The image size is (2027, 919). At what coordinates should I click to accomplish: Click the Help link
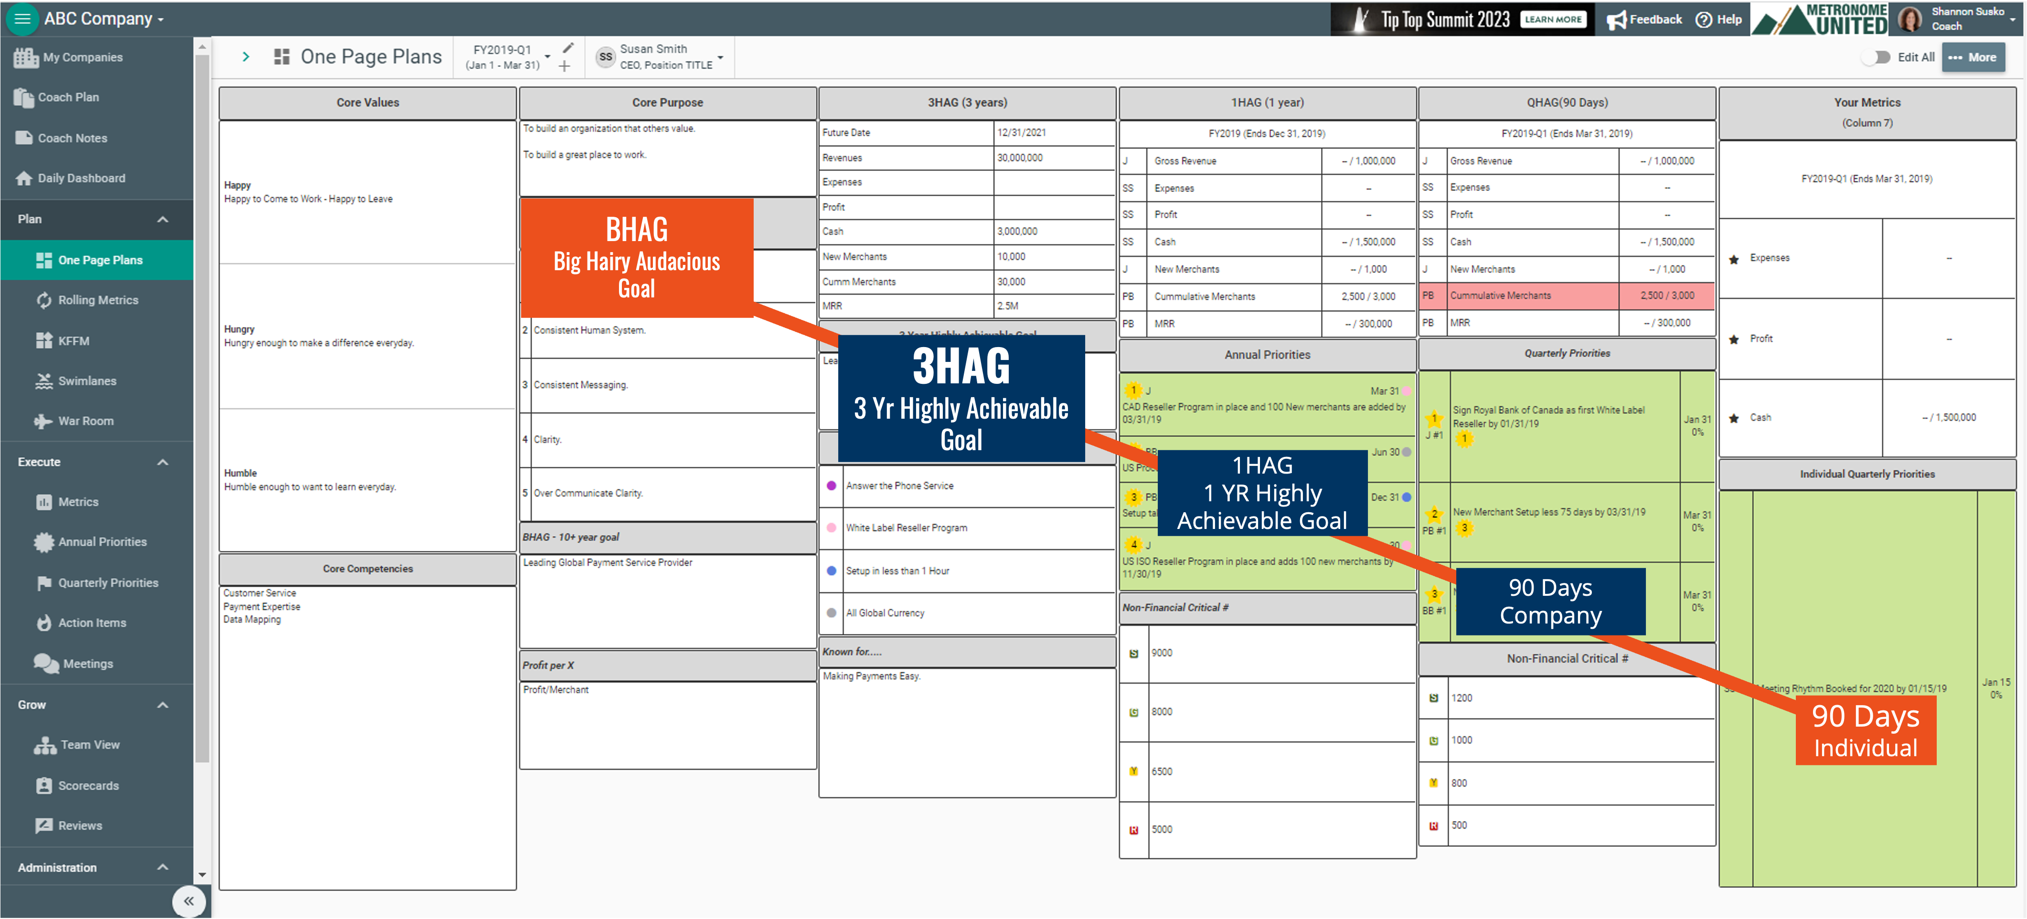pos(1718,20)
